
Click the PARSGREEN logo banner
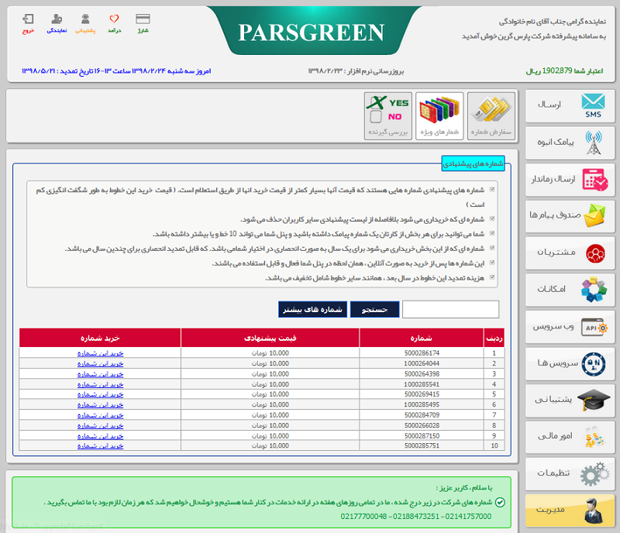coord(312,32)
